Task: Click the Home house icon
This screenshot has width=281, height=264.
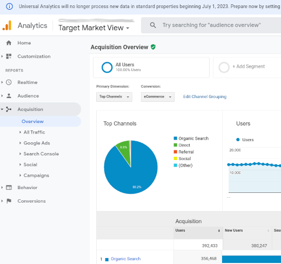Action: (x=9, y=43)
